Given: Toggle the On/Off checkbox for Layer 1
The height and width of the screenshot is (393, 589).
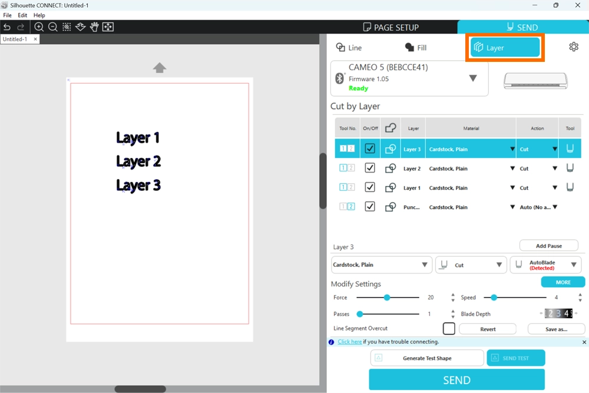Looking at the screenshot, I should pos(370,188).
